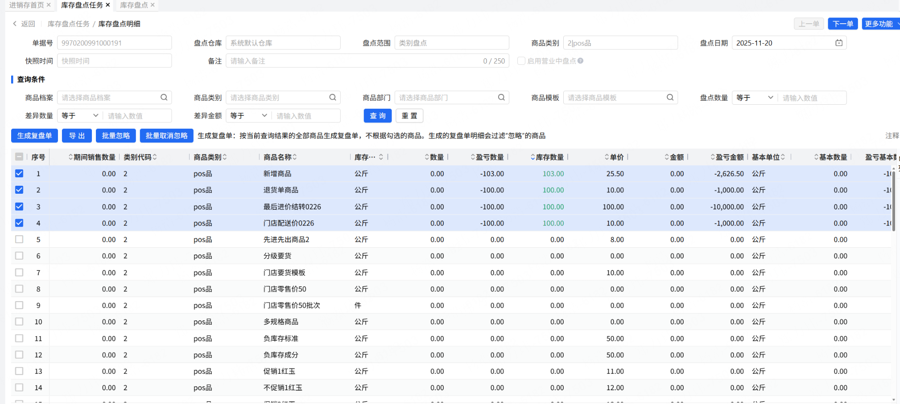Image resolution: width=900 pixels, height=404 pixels.
Task: Toggle the select-all header checkbox
Action: [19, 157]
